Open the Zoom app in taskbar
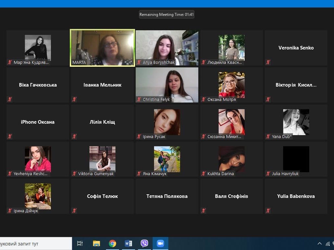The image size is (334, 250). click(160, 243)
